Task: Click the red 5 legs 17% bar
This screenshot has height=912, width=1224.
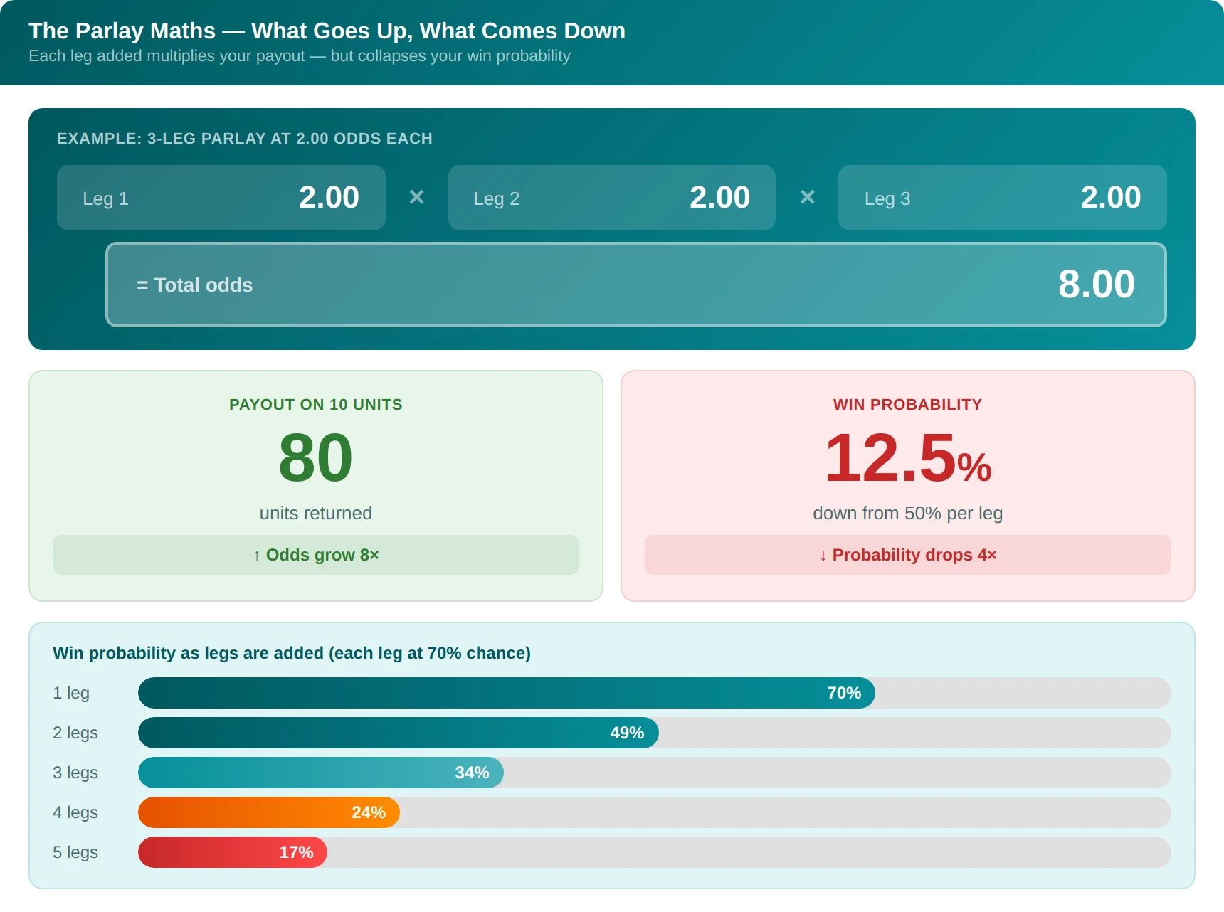Action: click(233, 852)
